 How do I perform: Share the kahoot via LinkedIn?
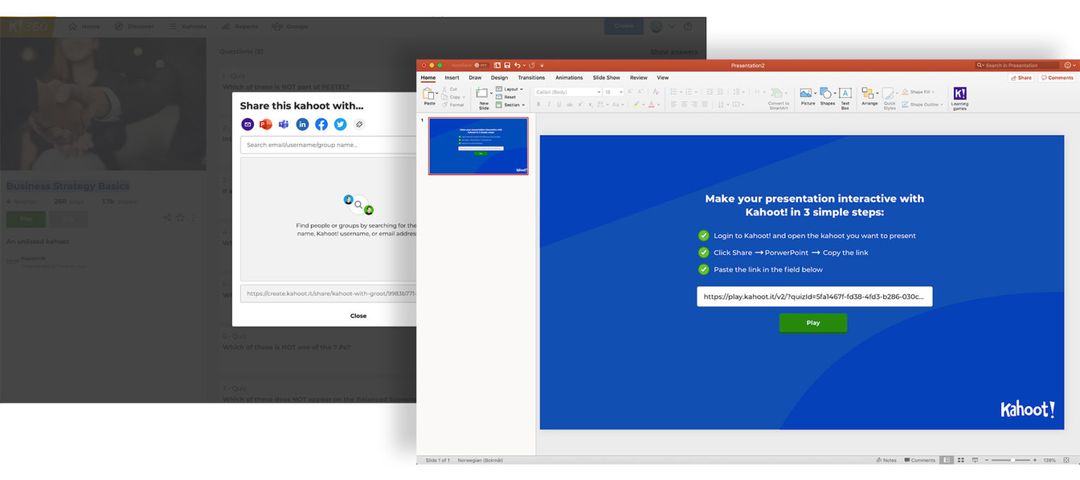pyautogui.click(x=302, y=124)
